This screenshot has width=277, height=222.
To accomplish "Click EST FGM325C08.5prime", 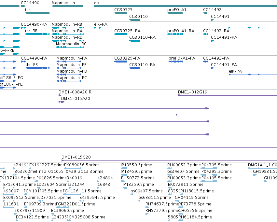I will coord(86,217).
